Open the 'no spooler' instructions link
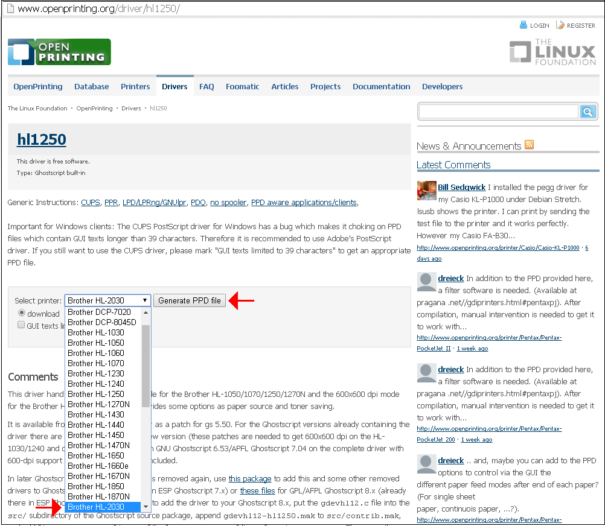This screenshot has height=526, width=605. pos(228,202)
